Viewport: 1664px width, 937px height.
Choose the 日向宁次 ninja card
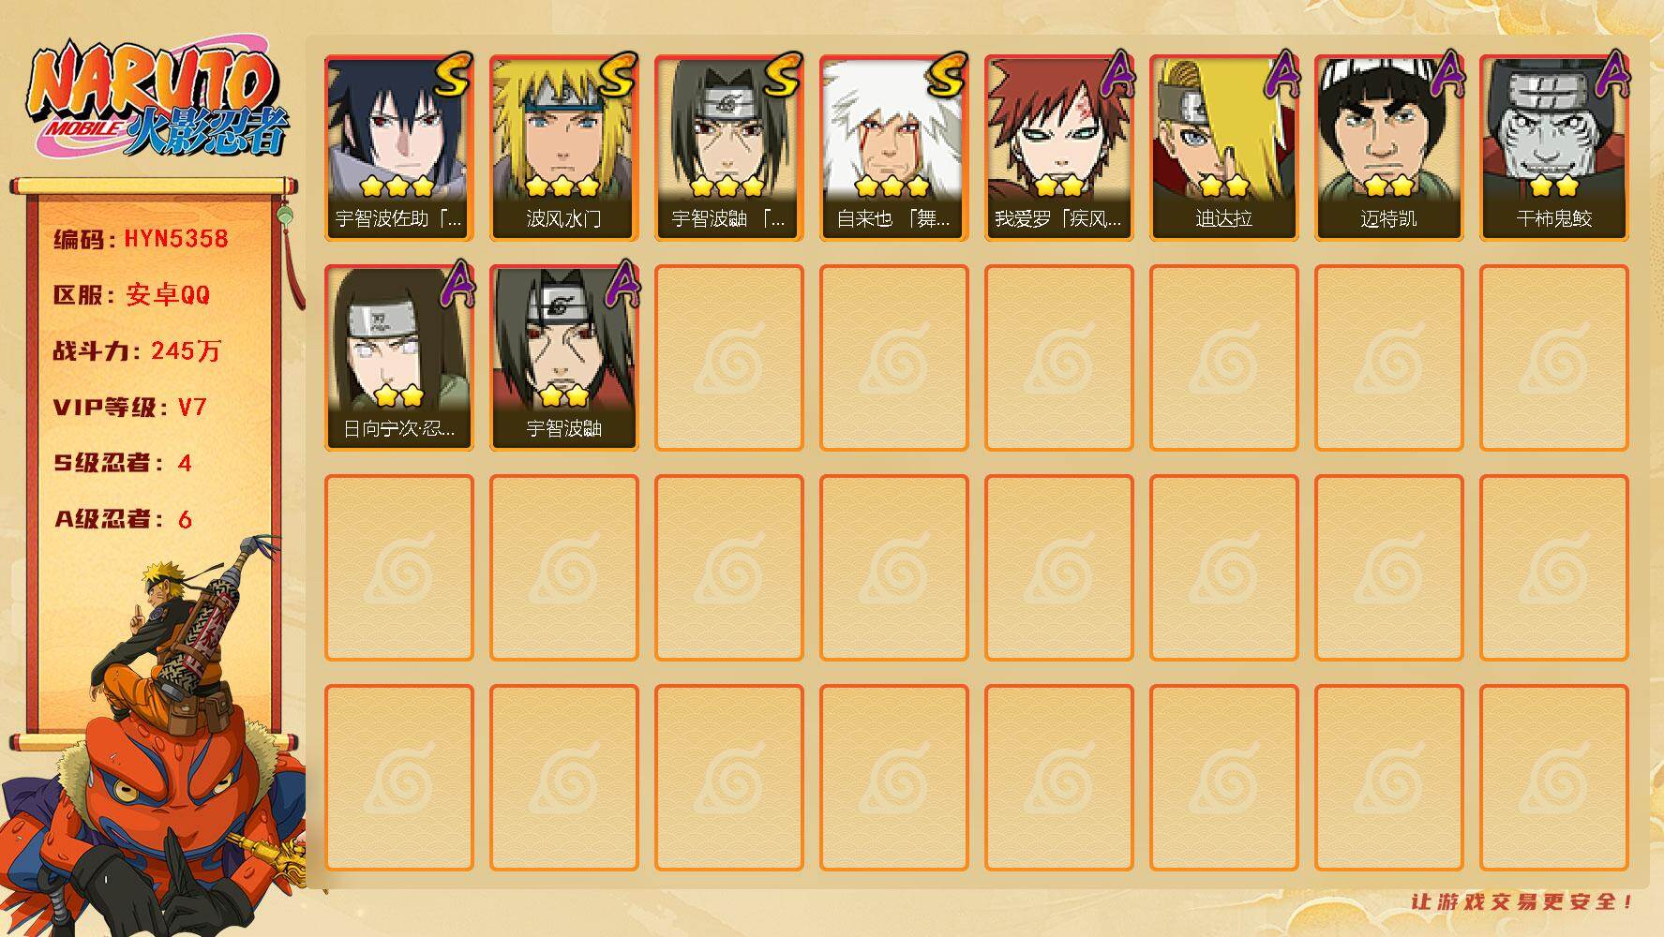pos(398,358)
